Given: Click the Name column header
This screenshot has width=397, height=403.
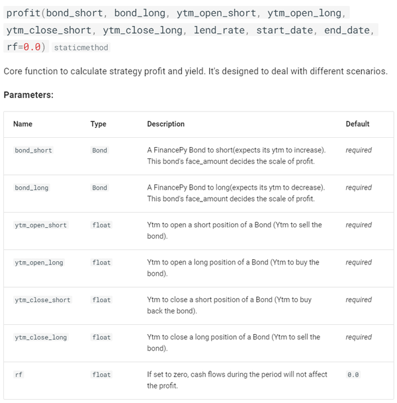Looking at the screenshot, I should click(23, 124).
